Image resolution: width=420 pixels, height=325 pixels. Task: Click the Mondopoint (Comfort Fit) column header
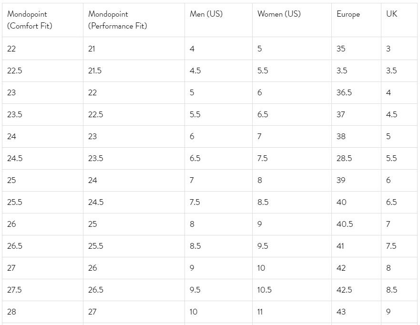pyautogui.click(x=30, y=20)
